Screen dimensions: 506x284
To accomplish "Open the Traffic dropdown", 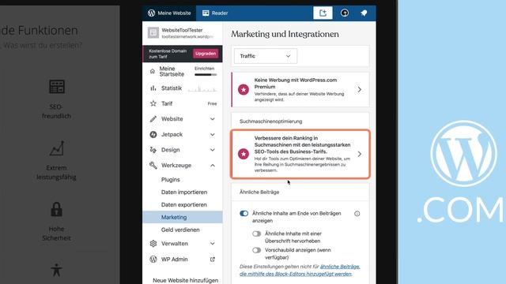I will [266, 56].
